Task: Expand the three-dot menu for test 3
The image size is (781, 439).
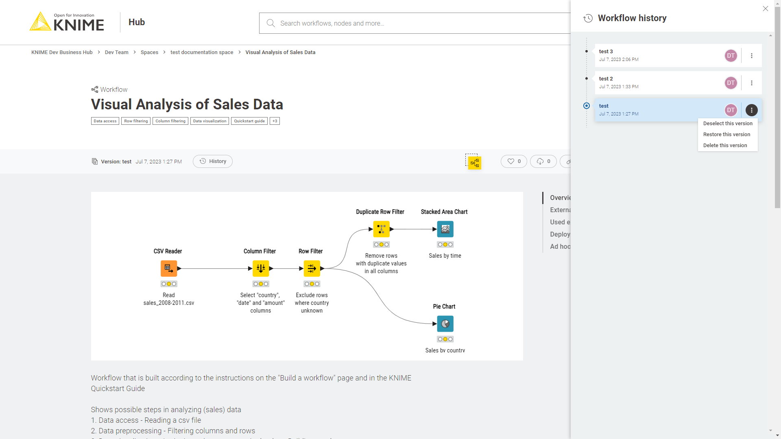Action: pos(751,55)
